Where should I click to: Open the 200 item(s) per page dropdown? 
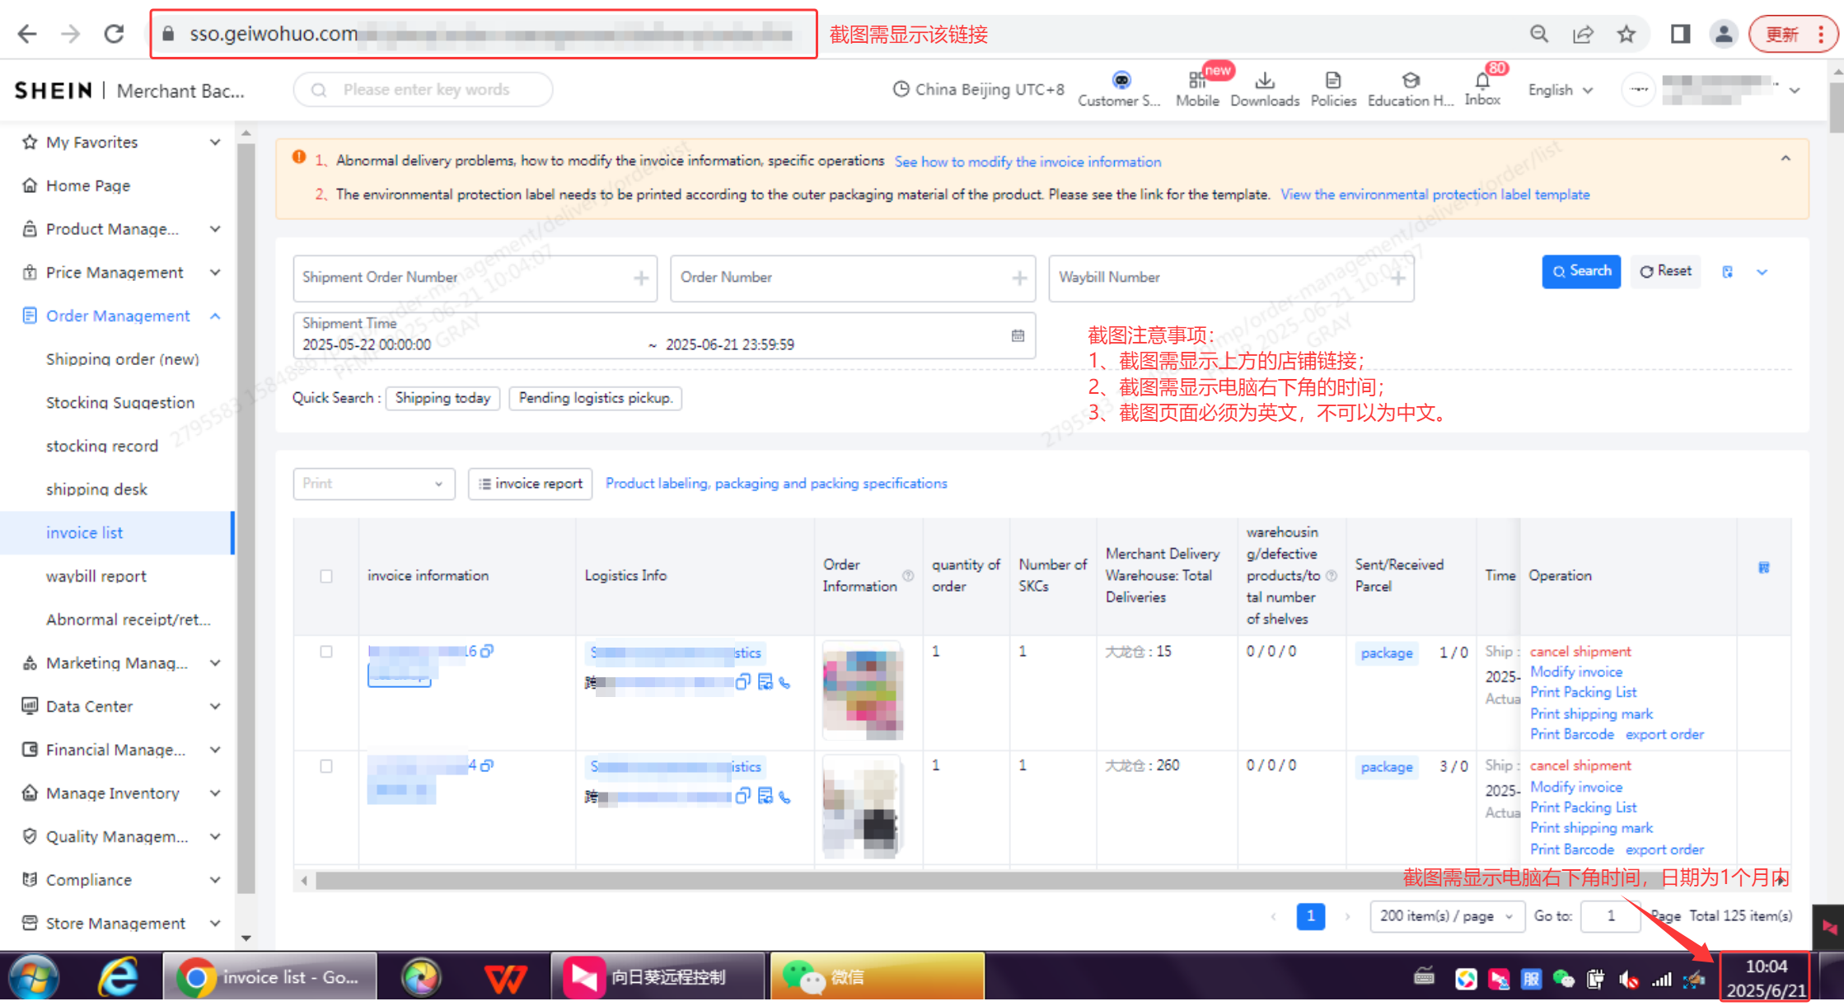click(1446, 915)
